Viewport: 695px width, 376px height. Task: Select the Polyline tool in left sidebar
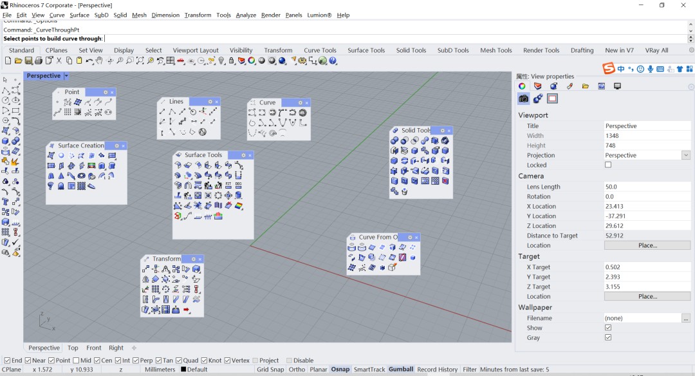[x=5, y=90]
